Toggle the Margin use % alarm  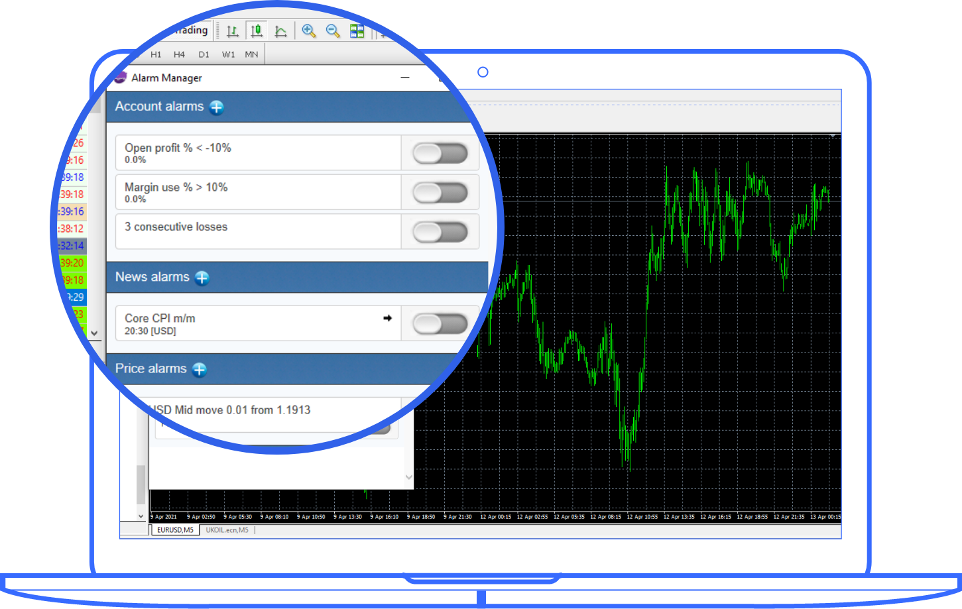pos(440,193)
